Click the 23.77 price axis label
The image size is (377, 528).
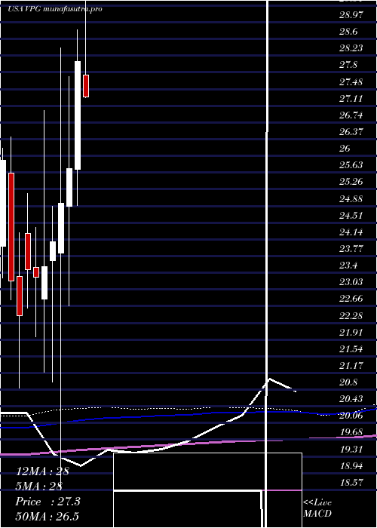pos(351,249)
